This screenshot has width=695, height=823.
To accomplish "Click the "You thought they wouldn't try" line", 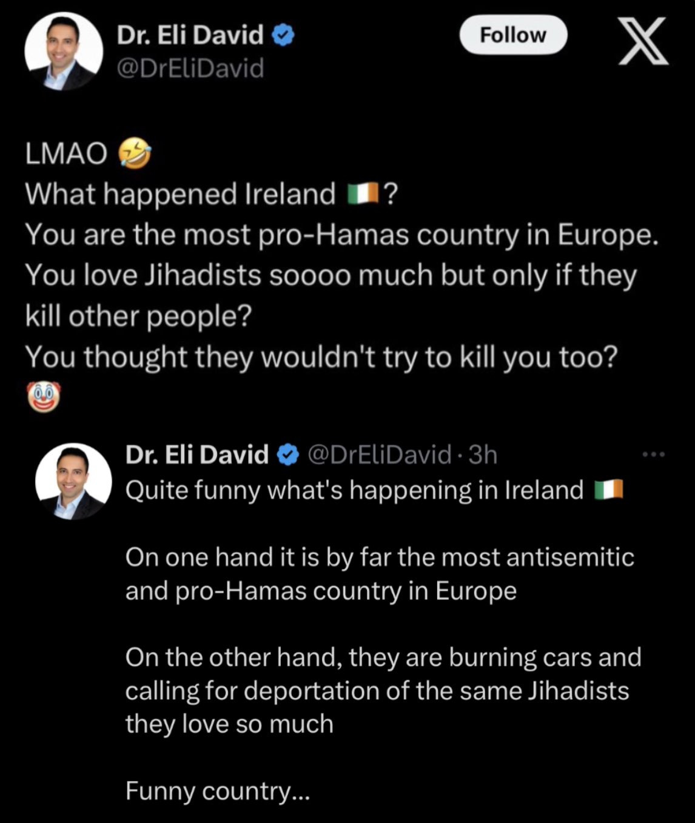I will pyautogui.click(x=321, y=357).
